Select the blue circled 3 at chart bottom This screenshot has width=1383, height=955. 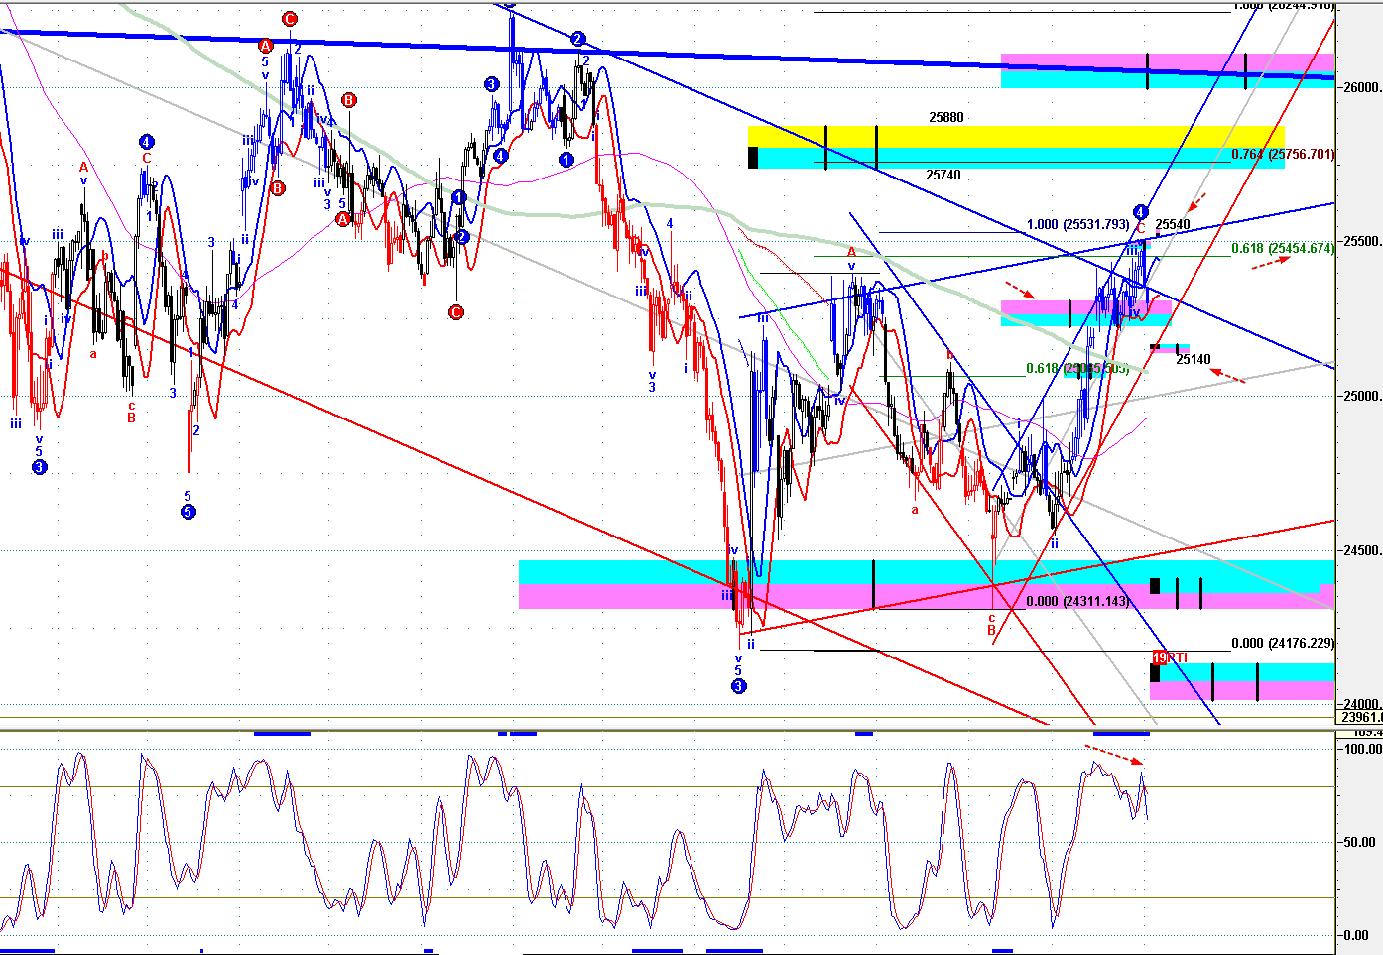coord(738,686)
